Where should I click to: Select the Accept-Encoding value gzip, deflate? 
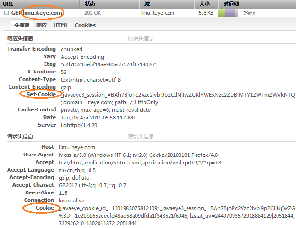coord(74,178)
